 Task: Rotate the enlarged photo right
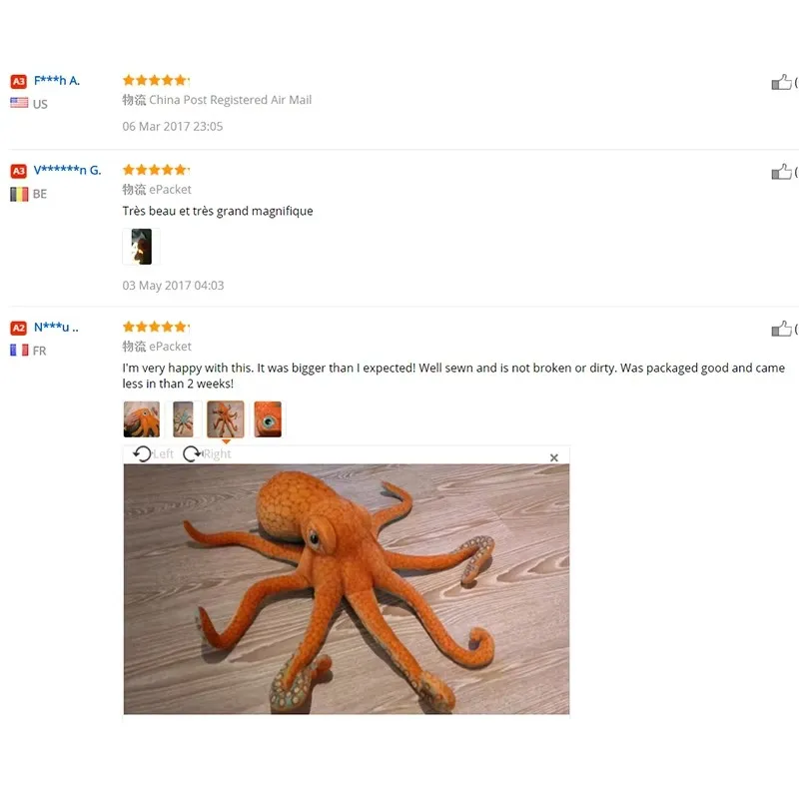pyautogui.click(x=207, y=453)
